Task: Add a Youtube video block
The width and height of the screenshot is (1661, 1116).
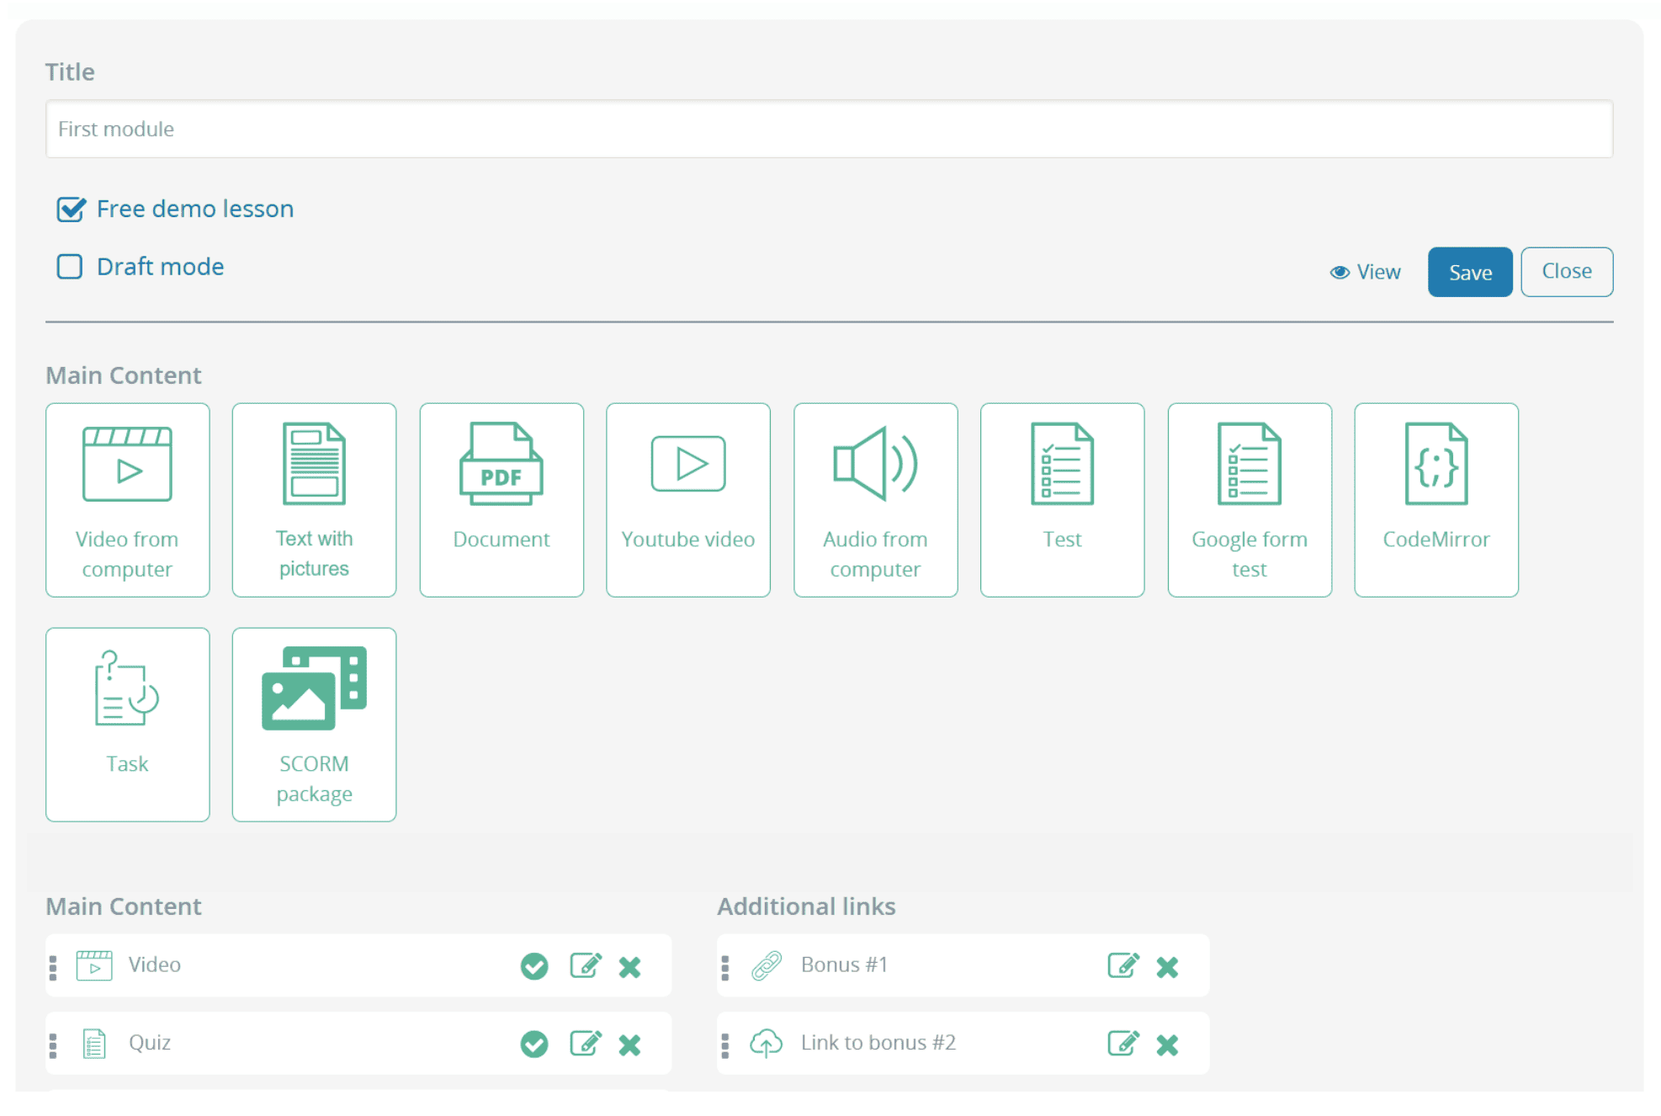Action: (x=688, y=500)
